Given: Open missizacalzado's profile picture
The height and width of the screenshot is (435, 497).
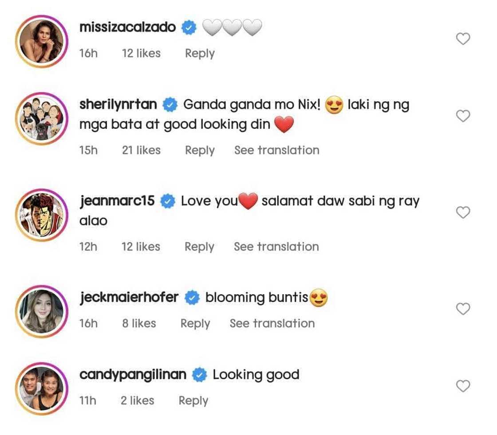Looking at the screenshot, I should (x=41, y=40).
